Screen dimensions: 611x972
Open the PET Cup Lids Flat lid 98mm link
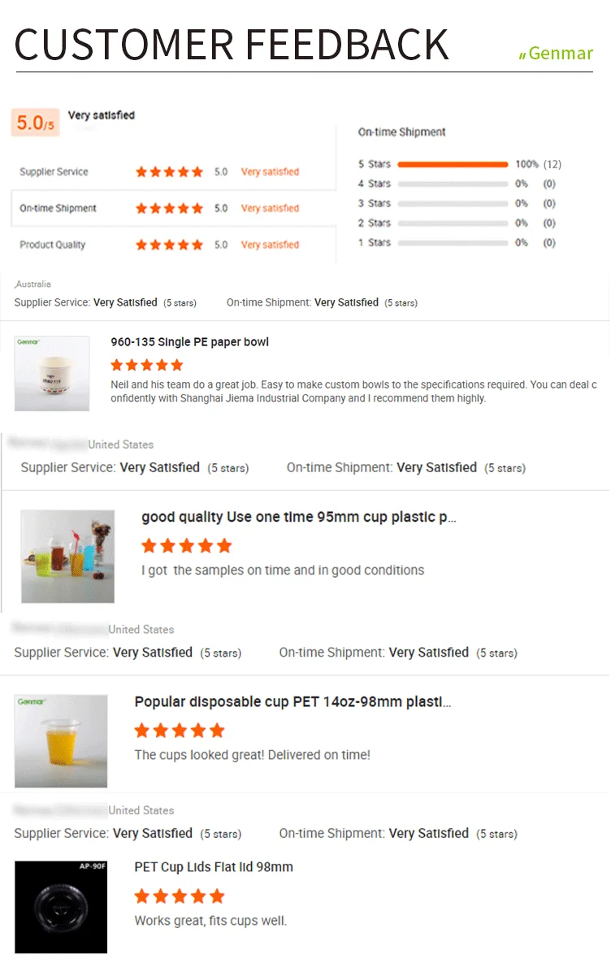[x=214, y=867]
